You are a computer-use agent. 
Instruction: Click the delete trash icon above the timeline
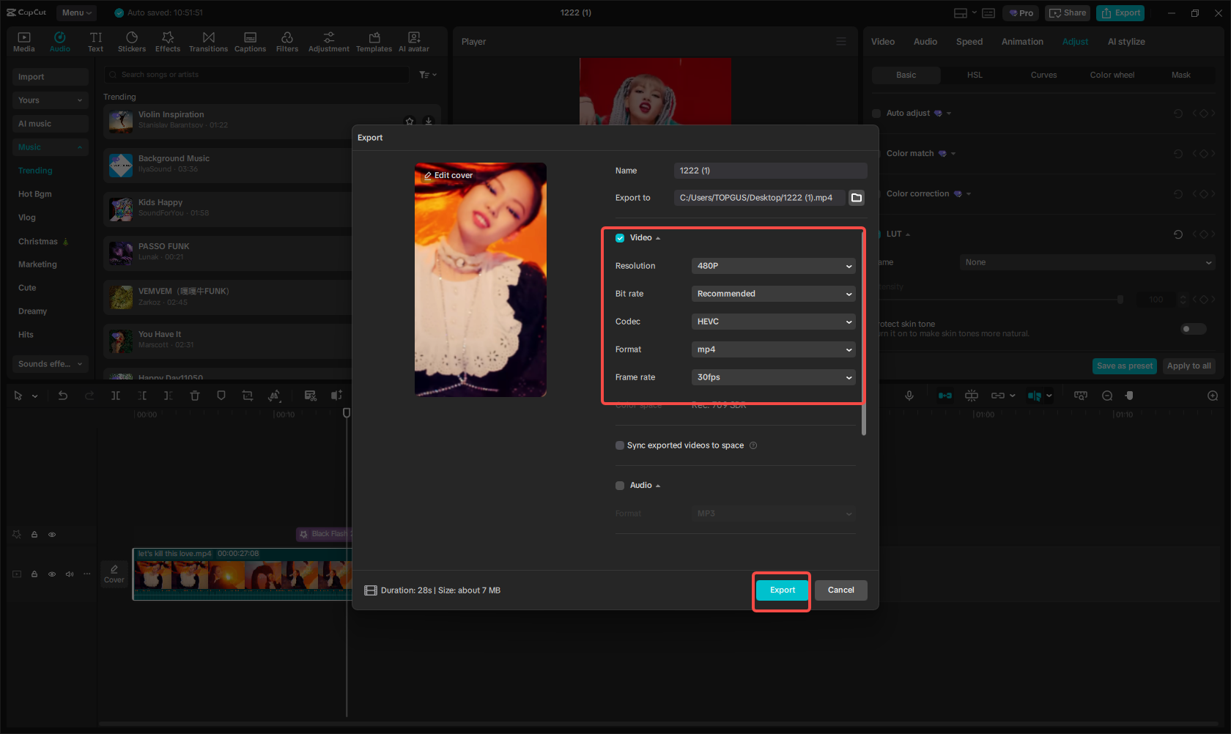tap(194, 395)
